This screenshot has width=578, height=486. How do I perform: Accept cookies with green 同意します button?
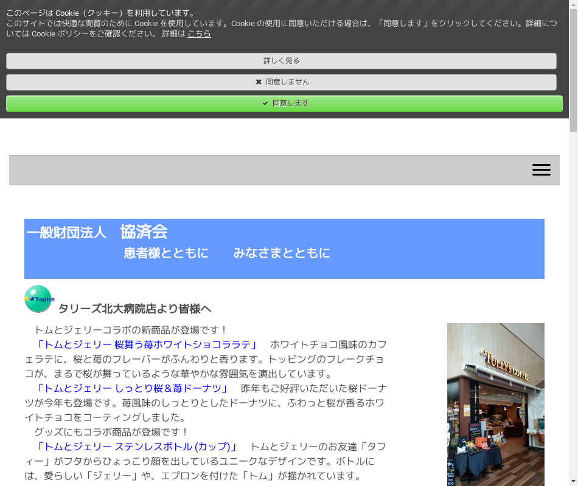click(284, 103)
